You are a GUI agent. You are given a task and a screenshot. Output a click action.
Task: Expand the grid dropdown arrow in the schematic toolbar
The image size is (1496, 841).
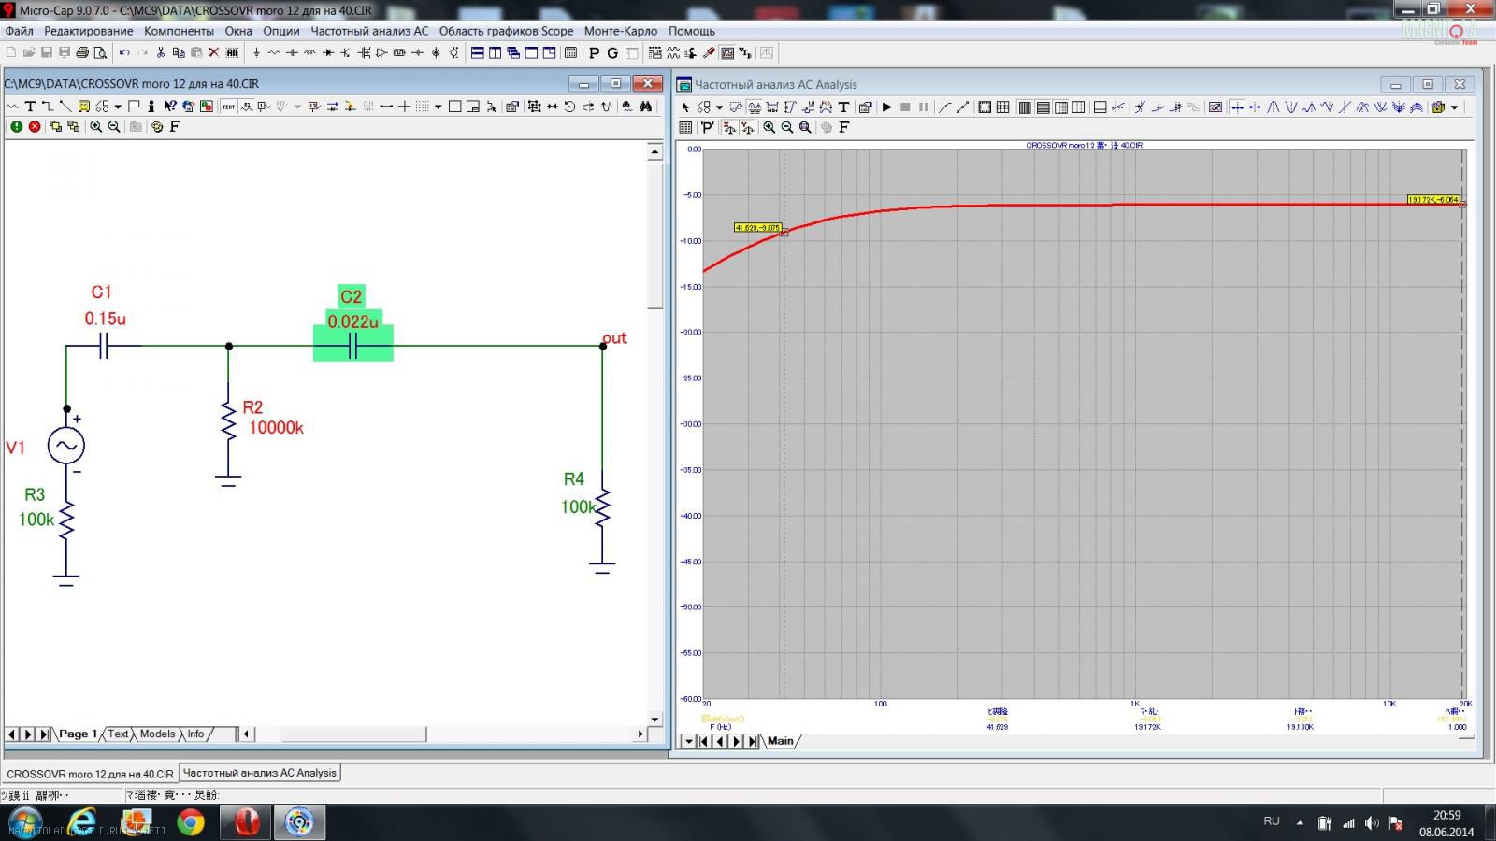coord(438,107)
